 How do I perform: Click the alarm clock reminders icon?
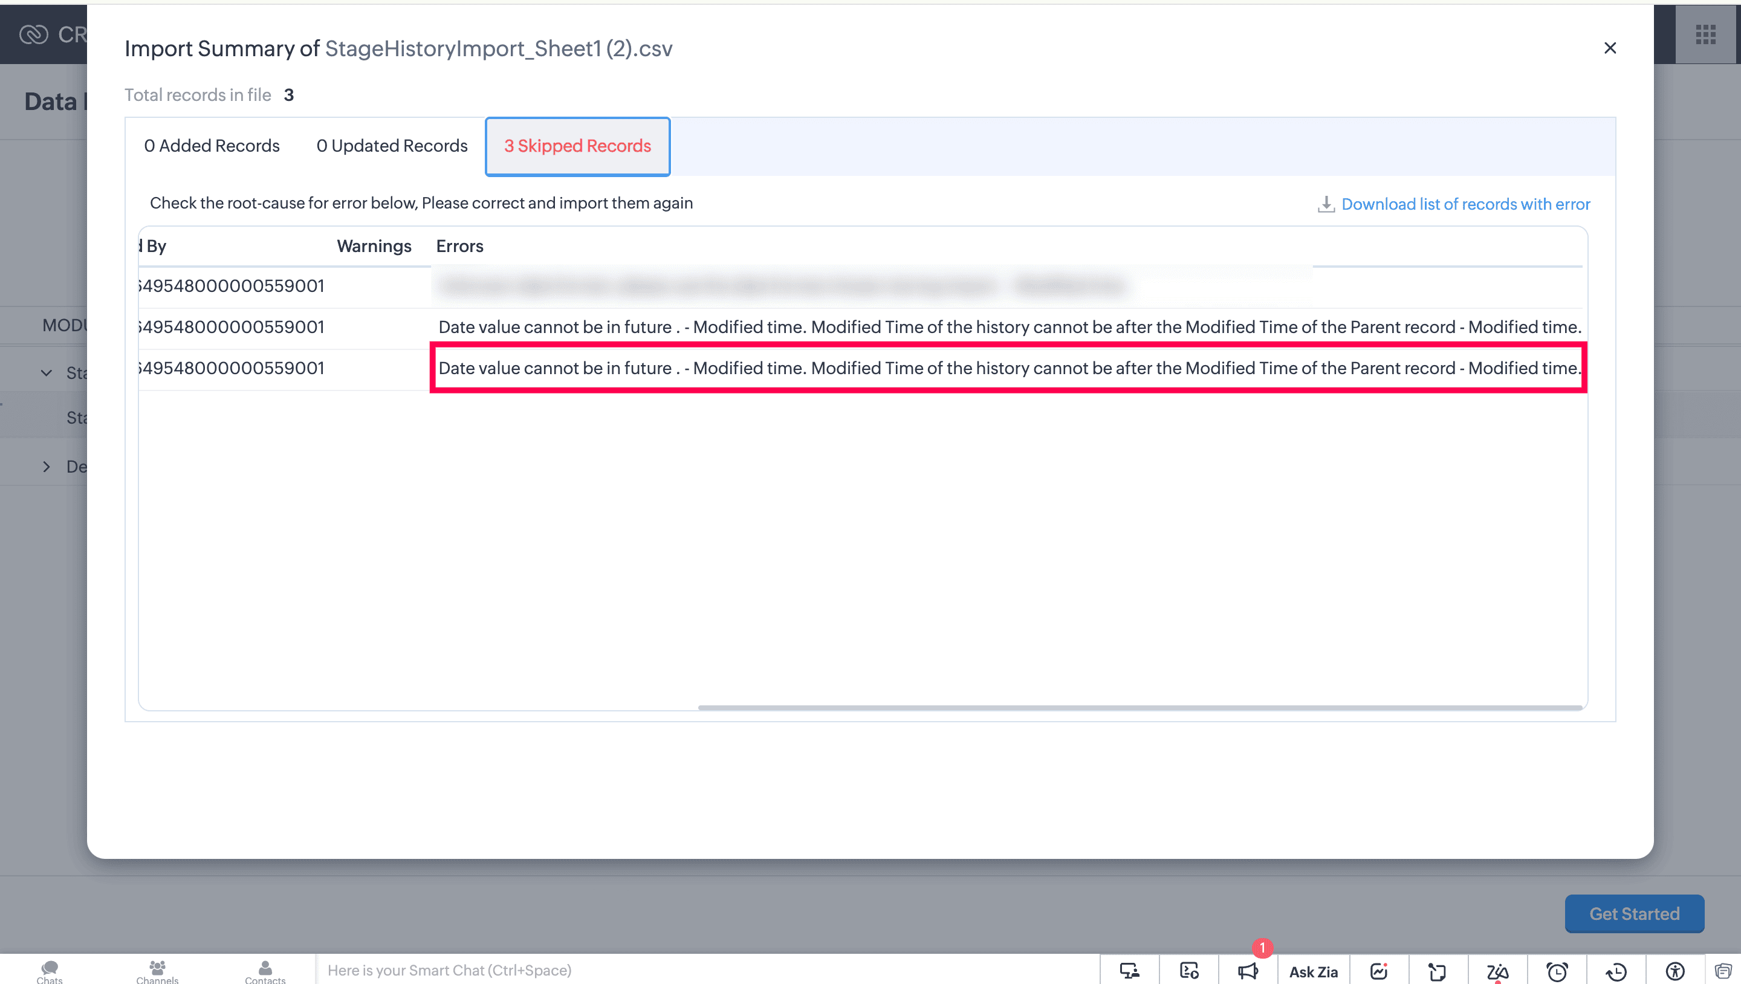1557,971
